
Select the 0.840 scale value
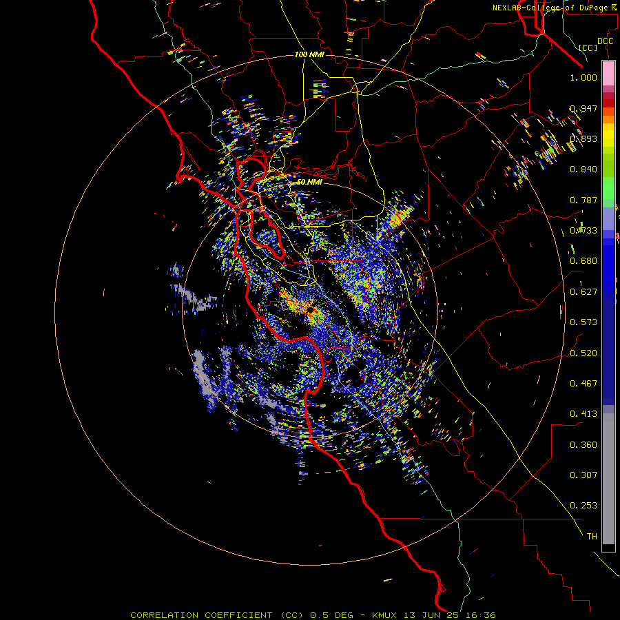(x=583, y=169)
